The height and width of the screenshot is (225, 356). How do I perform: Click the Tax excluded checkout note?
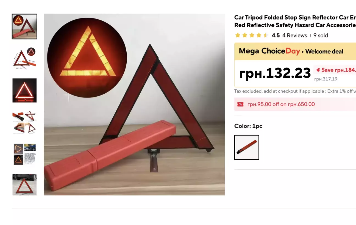[295, 91]
